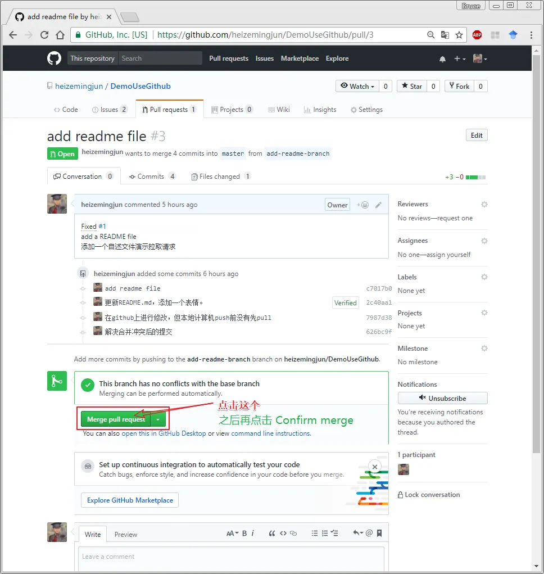Open Chrome three-dot menu

click(x=531, y=35)
